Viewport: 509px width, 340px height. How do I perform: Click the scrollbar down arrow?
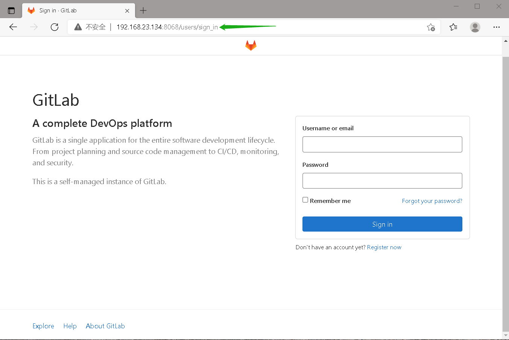(x=506, y=335)
